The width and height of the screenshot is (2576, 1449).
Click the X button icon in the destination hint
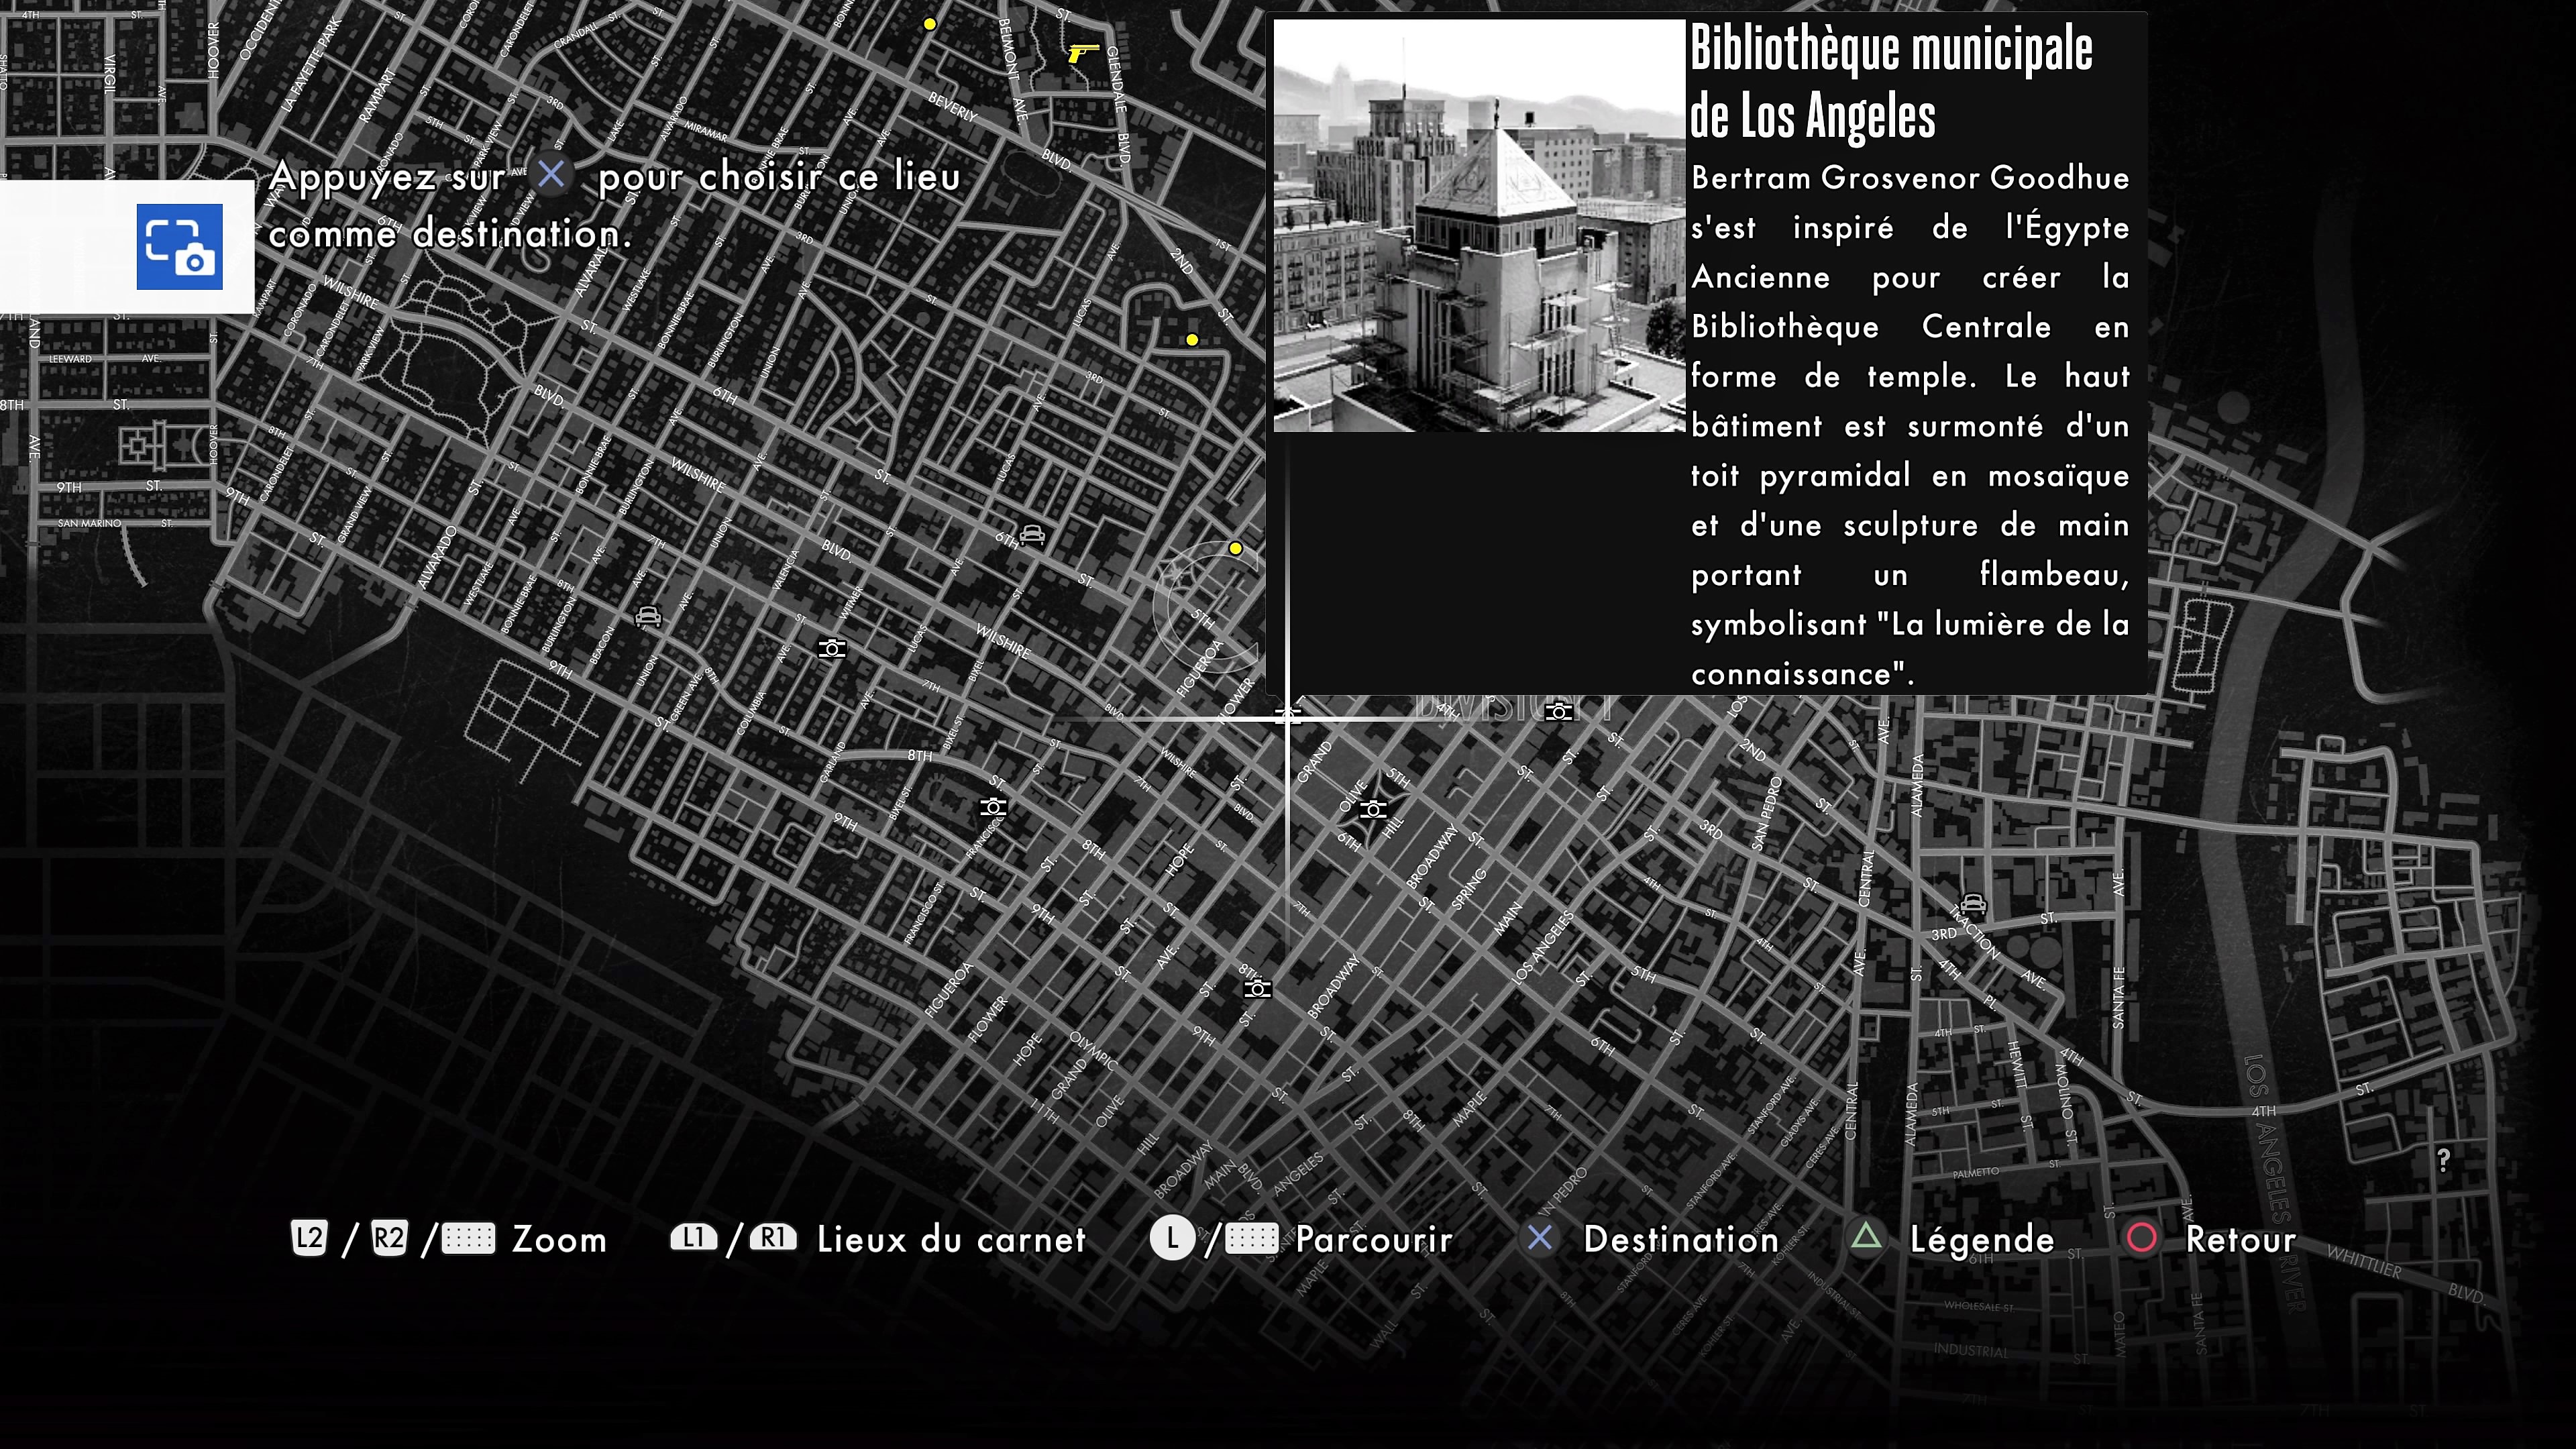pyautogui.click(x=551, y=175)
